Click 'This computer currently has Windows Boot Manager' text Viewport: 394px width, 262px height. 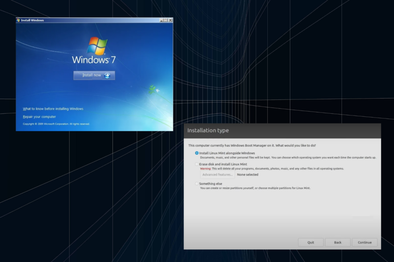click(252, 146)
